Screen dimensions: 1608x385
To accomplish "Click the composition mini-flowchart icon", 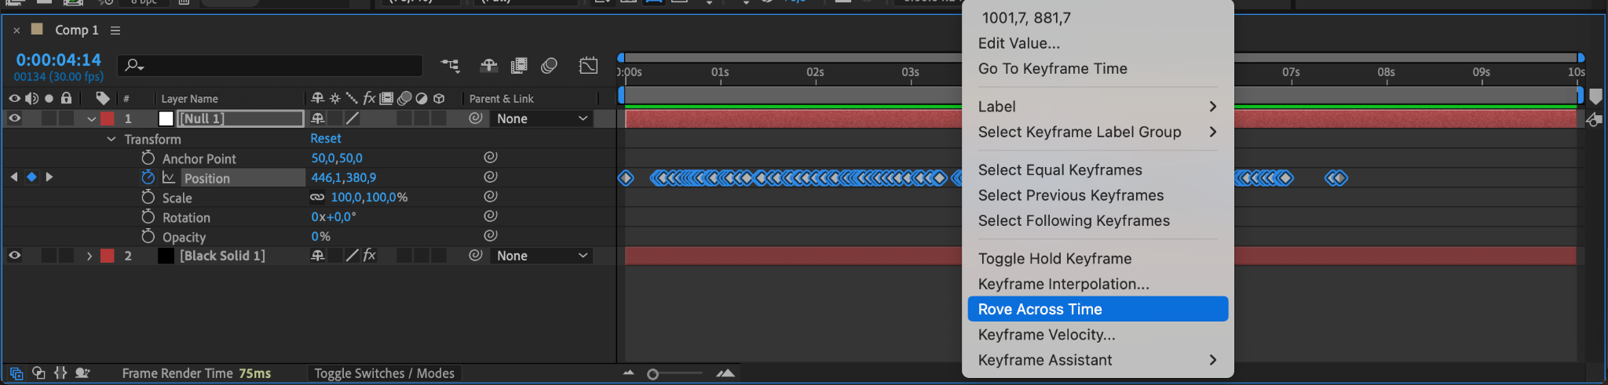I will pos(450,66).
